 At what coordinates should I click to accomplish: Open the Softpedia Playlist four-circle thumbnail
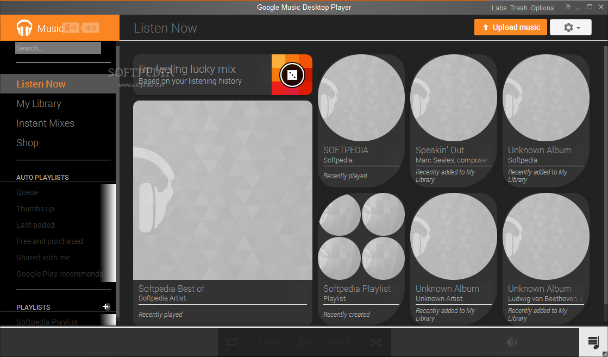pos(361,236)
